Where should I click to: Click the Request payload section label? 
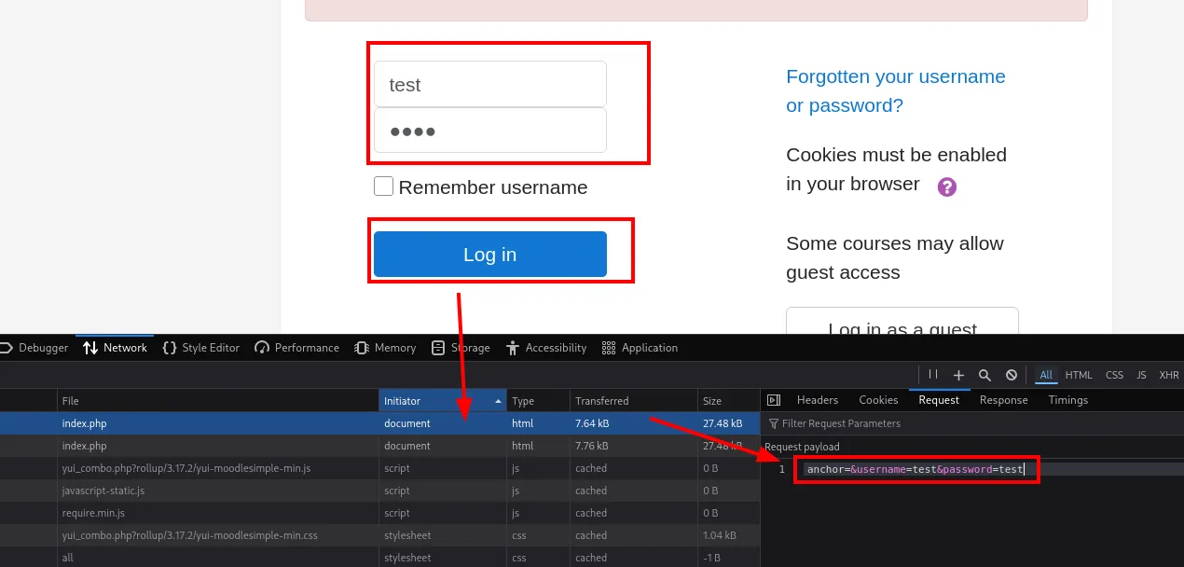(x=802, y=447)
